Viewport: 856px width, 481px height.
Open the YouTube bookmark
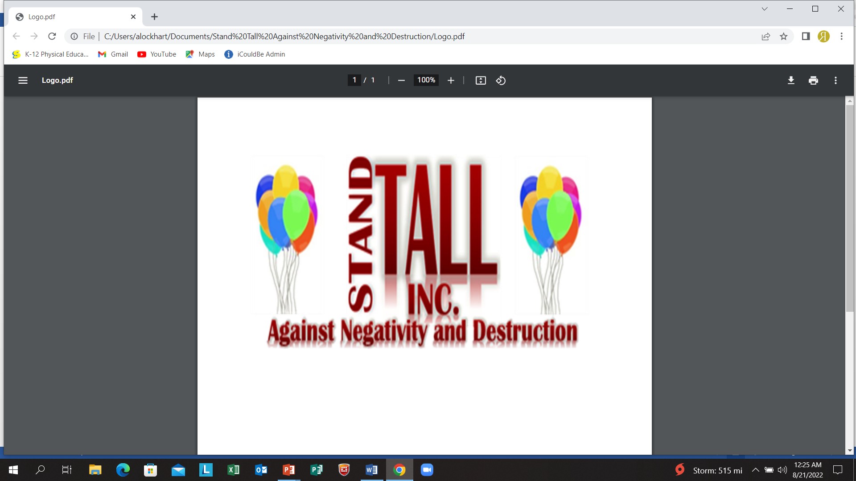(x=156, y=54)
